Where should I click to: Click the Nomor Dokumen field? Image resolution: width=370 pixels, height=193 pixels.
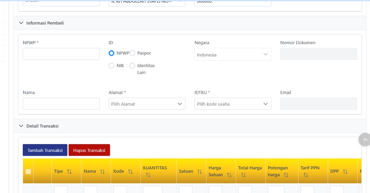(319, 54)
